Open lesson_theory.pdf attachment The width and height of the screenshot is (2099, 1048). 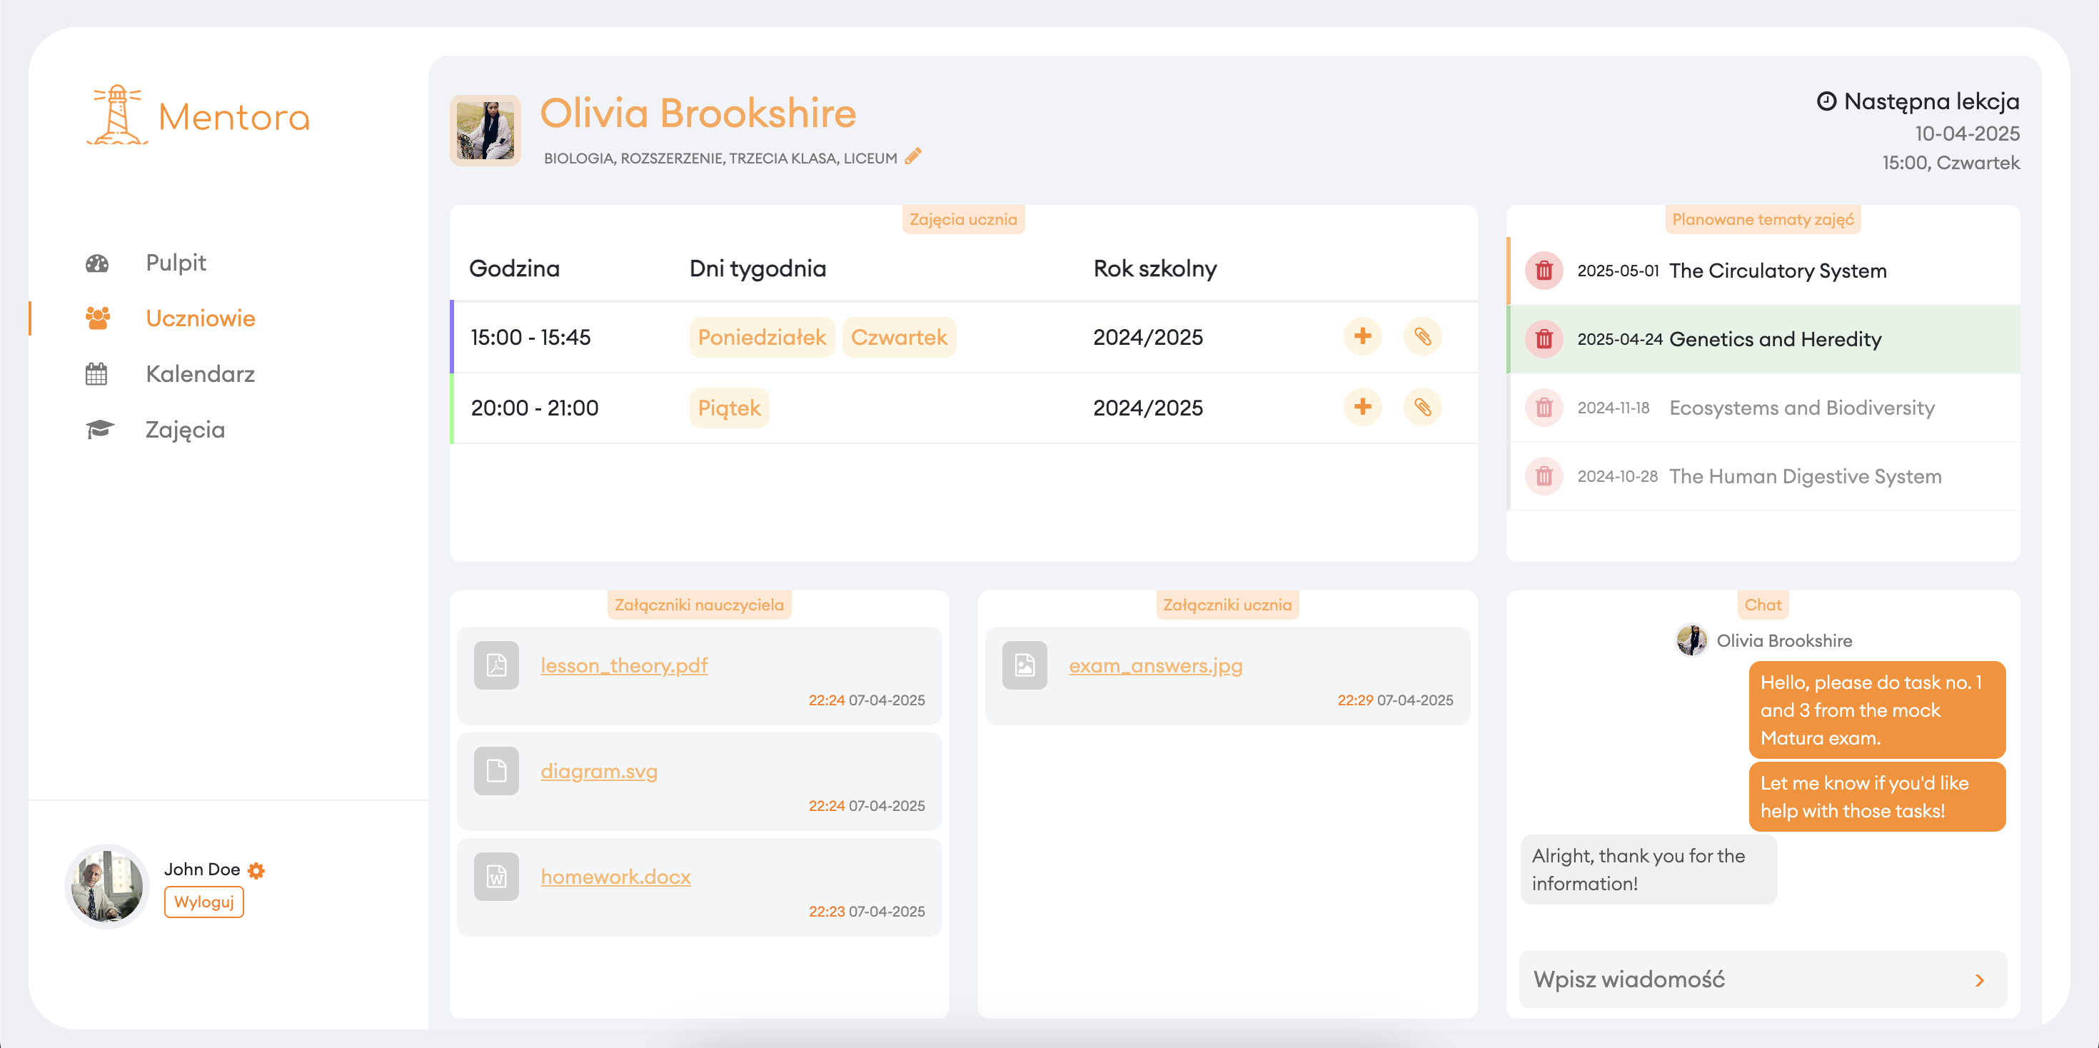623,666
